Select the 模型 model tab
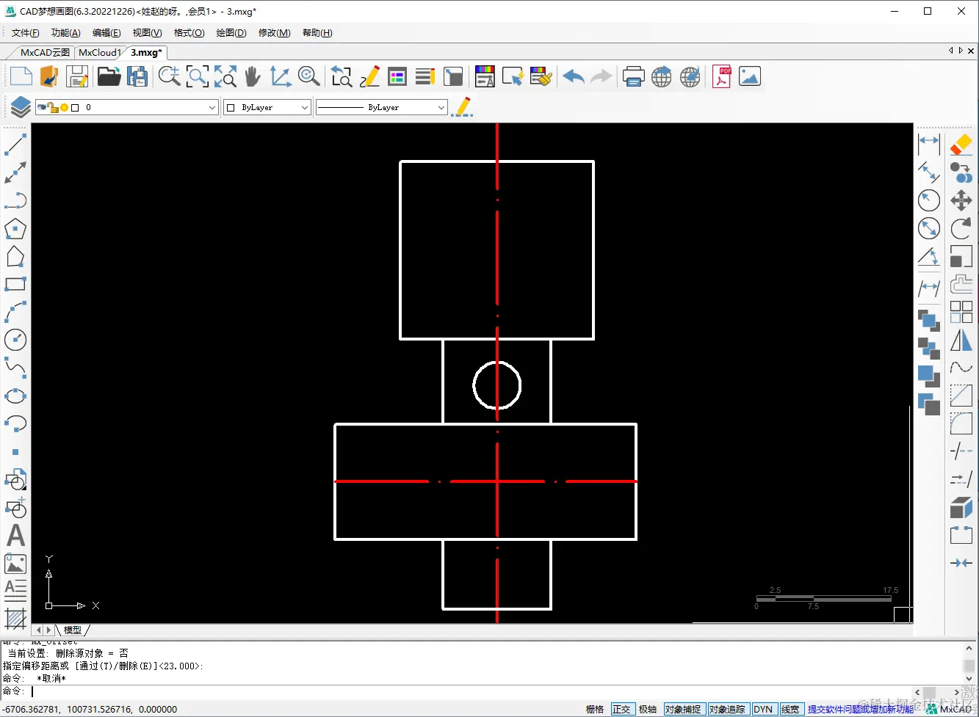979x717 pixels. tap(72, 630)
